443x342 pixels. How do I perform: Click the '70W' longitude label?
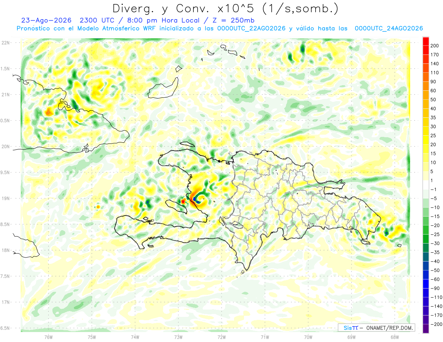click(x=308, y=337)
